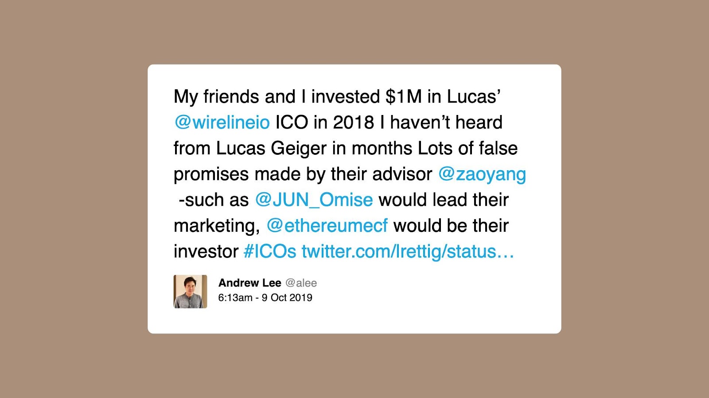709x398 pixels.
Task: Click the word "marketing," in the tweet
Action: [217, 226]
